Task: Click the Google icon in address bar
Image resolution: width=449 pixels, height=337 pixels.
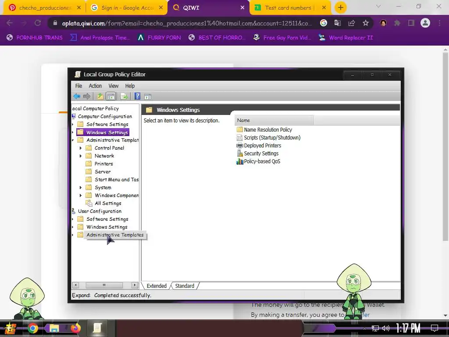Action: tap(324, 23)
